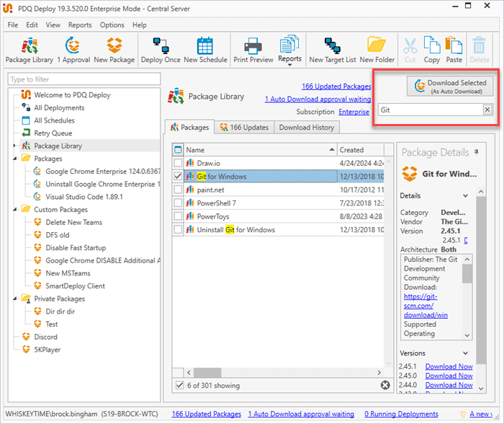
Task: Clear the Git search filter X
Action: click(x=487, y=110)
